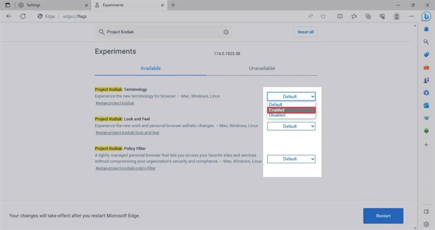
Task: Switch to the Settings browser tab
Action: (x=53, y=5)
